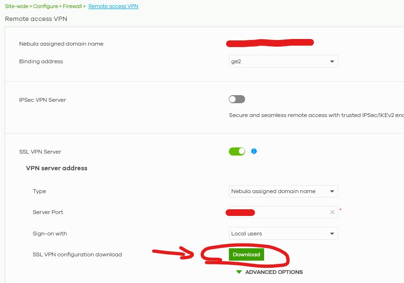Click the ADVANCED OPTIONS green triangle icon
The width and height of the screenshot is (404, 283).
pyautogui.click(x=239, y=272)
